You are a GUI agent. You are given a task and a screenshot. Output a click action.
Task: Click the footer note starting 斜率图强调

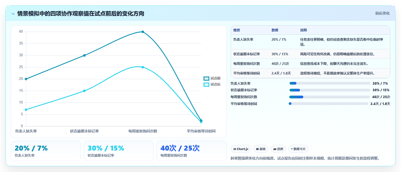click(305, 158)
